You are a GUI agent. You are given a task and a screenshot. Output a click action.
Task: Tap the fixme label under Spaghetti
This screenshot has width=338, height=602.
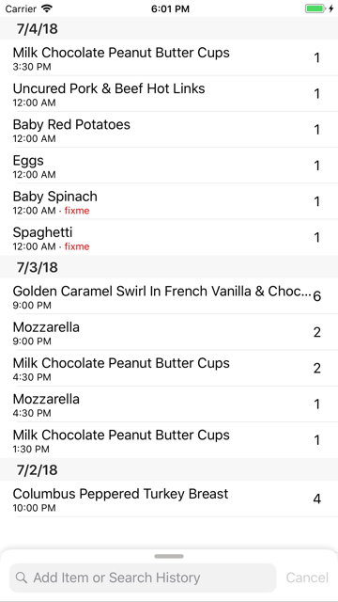click(x=77, y=246)
